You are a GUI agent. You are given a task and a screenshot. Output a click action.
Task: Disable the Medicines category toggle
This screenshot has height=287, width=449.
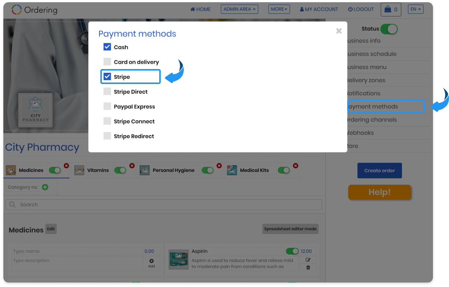point(55,170)
